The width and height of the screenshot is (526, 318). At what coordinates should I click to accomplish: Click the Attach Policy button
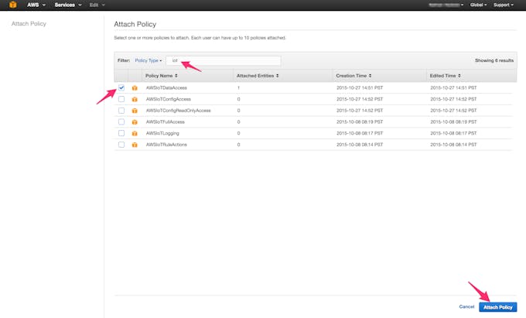pos(498,307)
